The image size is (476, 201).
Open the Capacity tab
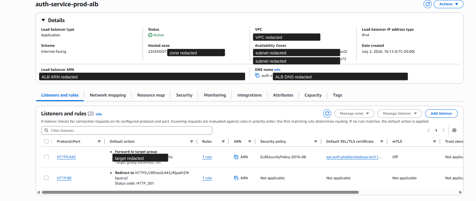click(313, 95)
